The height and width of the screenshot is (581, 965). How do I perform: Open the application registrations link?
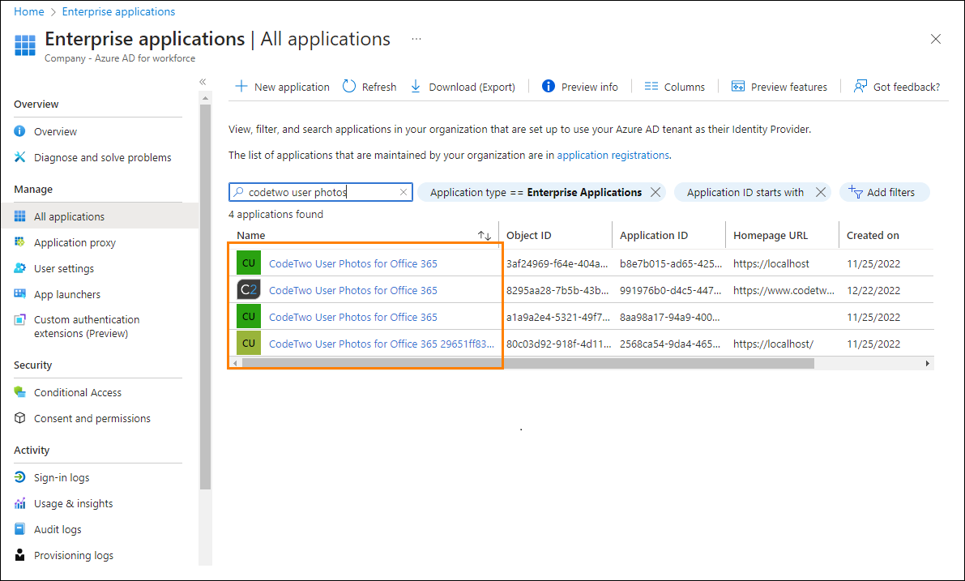pos(613,155)
